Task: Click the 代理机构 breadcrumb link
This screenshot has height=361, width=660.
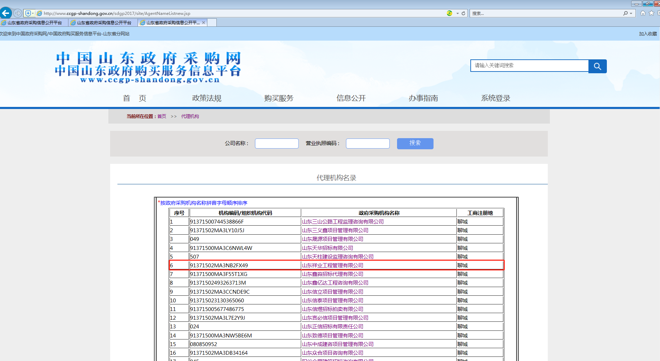Action: (190, 116)
